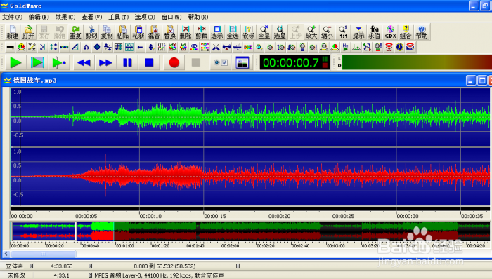Click the 立体声 status bar text

click(15, 266)
